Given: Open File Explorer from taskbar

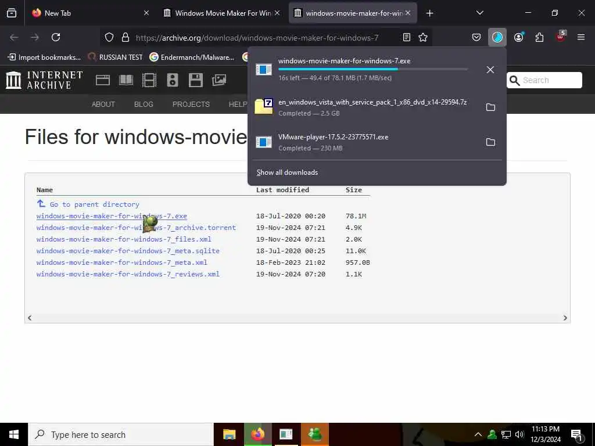Looking at the screenshot, I should tap(229, 434).
